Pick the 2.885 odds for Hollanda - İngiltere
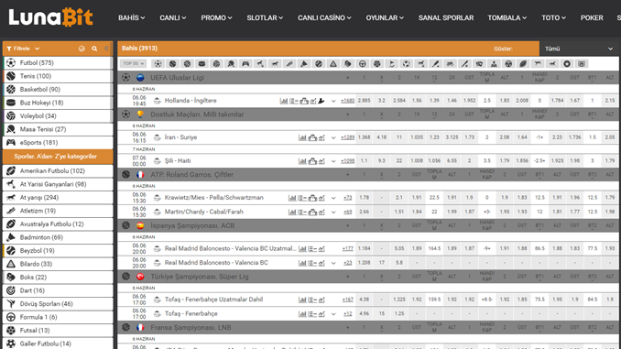621x349 pixels. pyautogui.click(x=364, y=101)
